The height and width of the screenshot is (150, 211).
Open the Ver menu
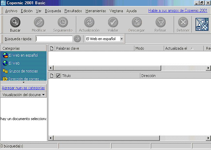(x=39, y=11)
